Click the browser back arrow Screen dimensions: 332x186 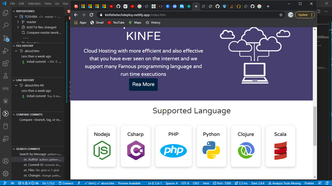tap(76, 15)
